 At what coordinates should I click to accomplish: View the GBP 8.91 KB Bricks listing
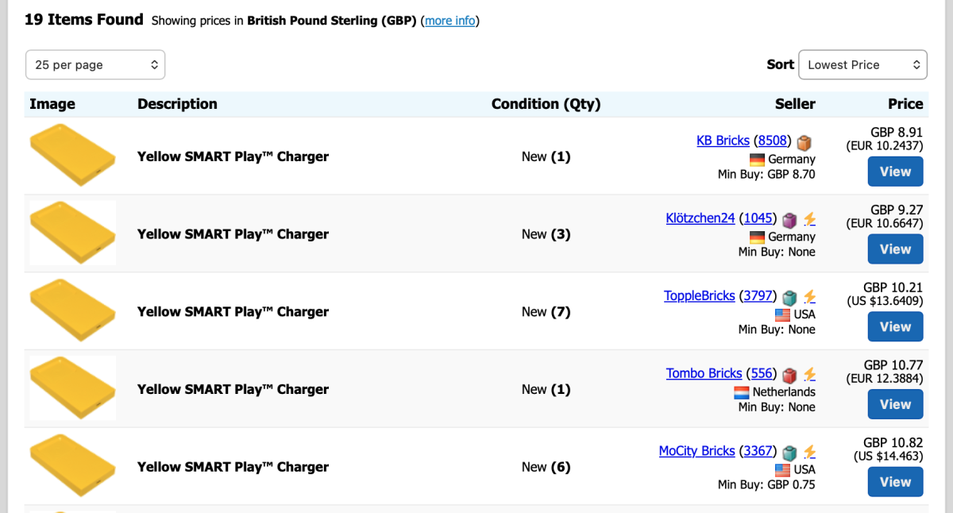pyautogui.click(x=895, y=172)
